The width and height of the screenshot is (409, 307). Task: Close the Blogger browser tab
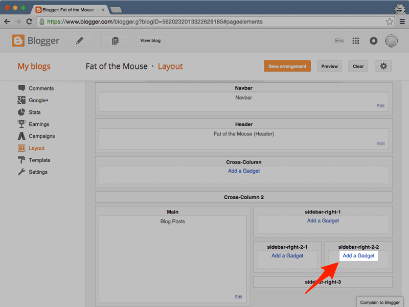(103, 10)
